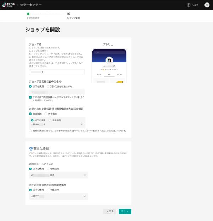Click the ショップ名 text input field

click(57, 72)
